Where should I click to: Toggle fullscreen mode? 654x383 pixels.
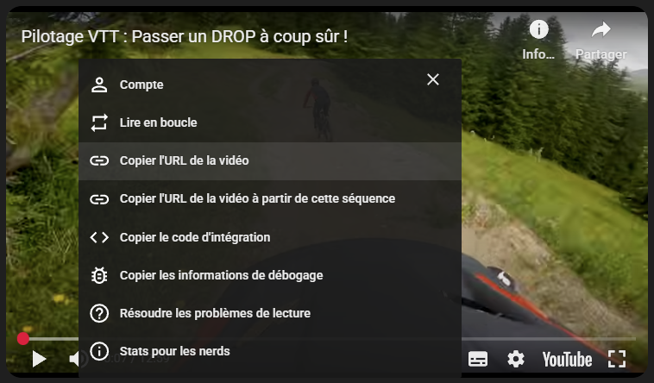[x=617, y=359]
